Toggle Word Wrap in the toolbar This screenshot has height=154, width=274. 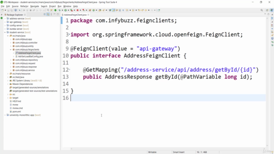click(x=117, y=10)
